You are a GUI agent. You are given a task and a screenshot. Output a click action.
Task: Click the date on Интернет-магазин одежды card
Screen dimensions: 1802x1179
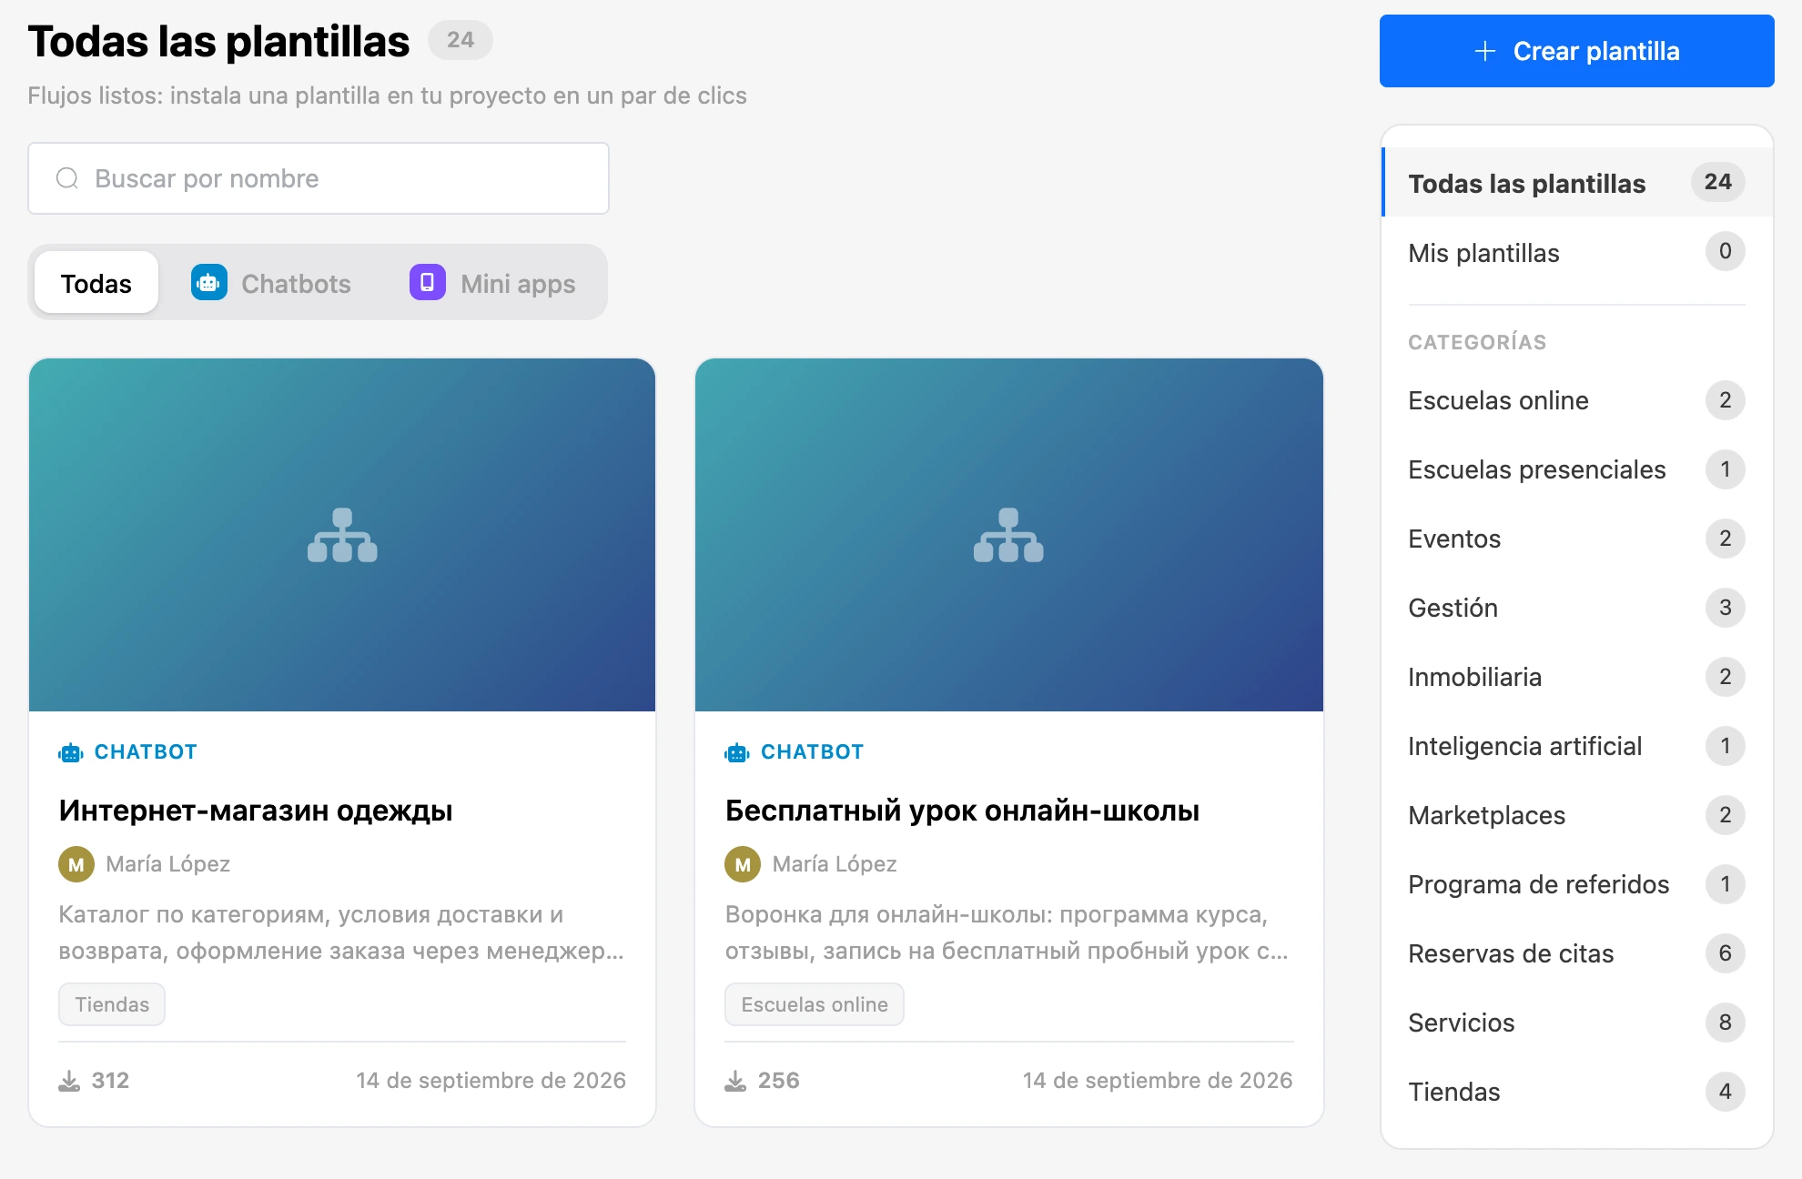click(x=491, y=1081)
